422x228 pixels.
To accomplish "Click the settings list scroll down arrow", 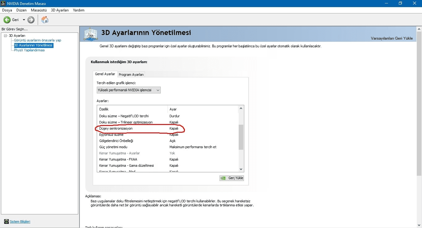I will 241,169.
